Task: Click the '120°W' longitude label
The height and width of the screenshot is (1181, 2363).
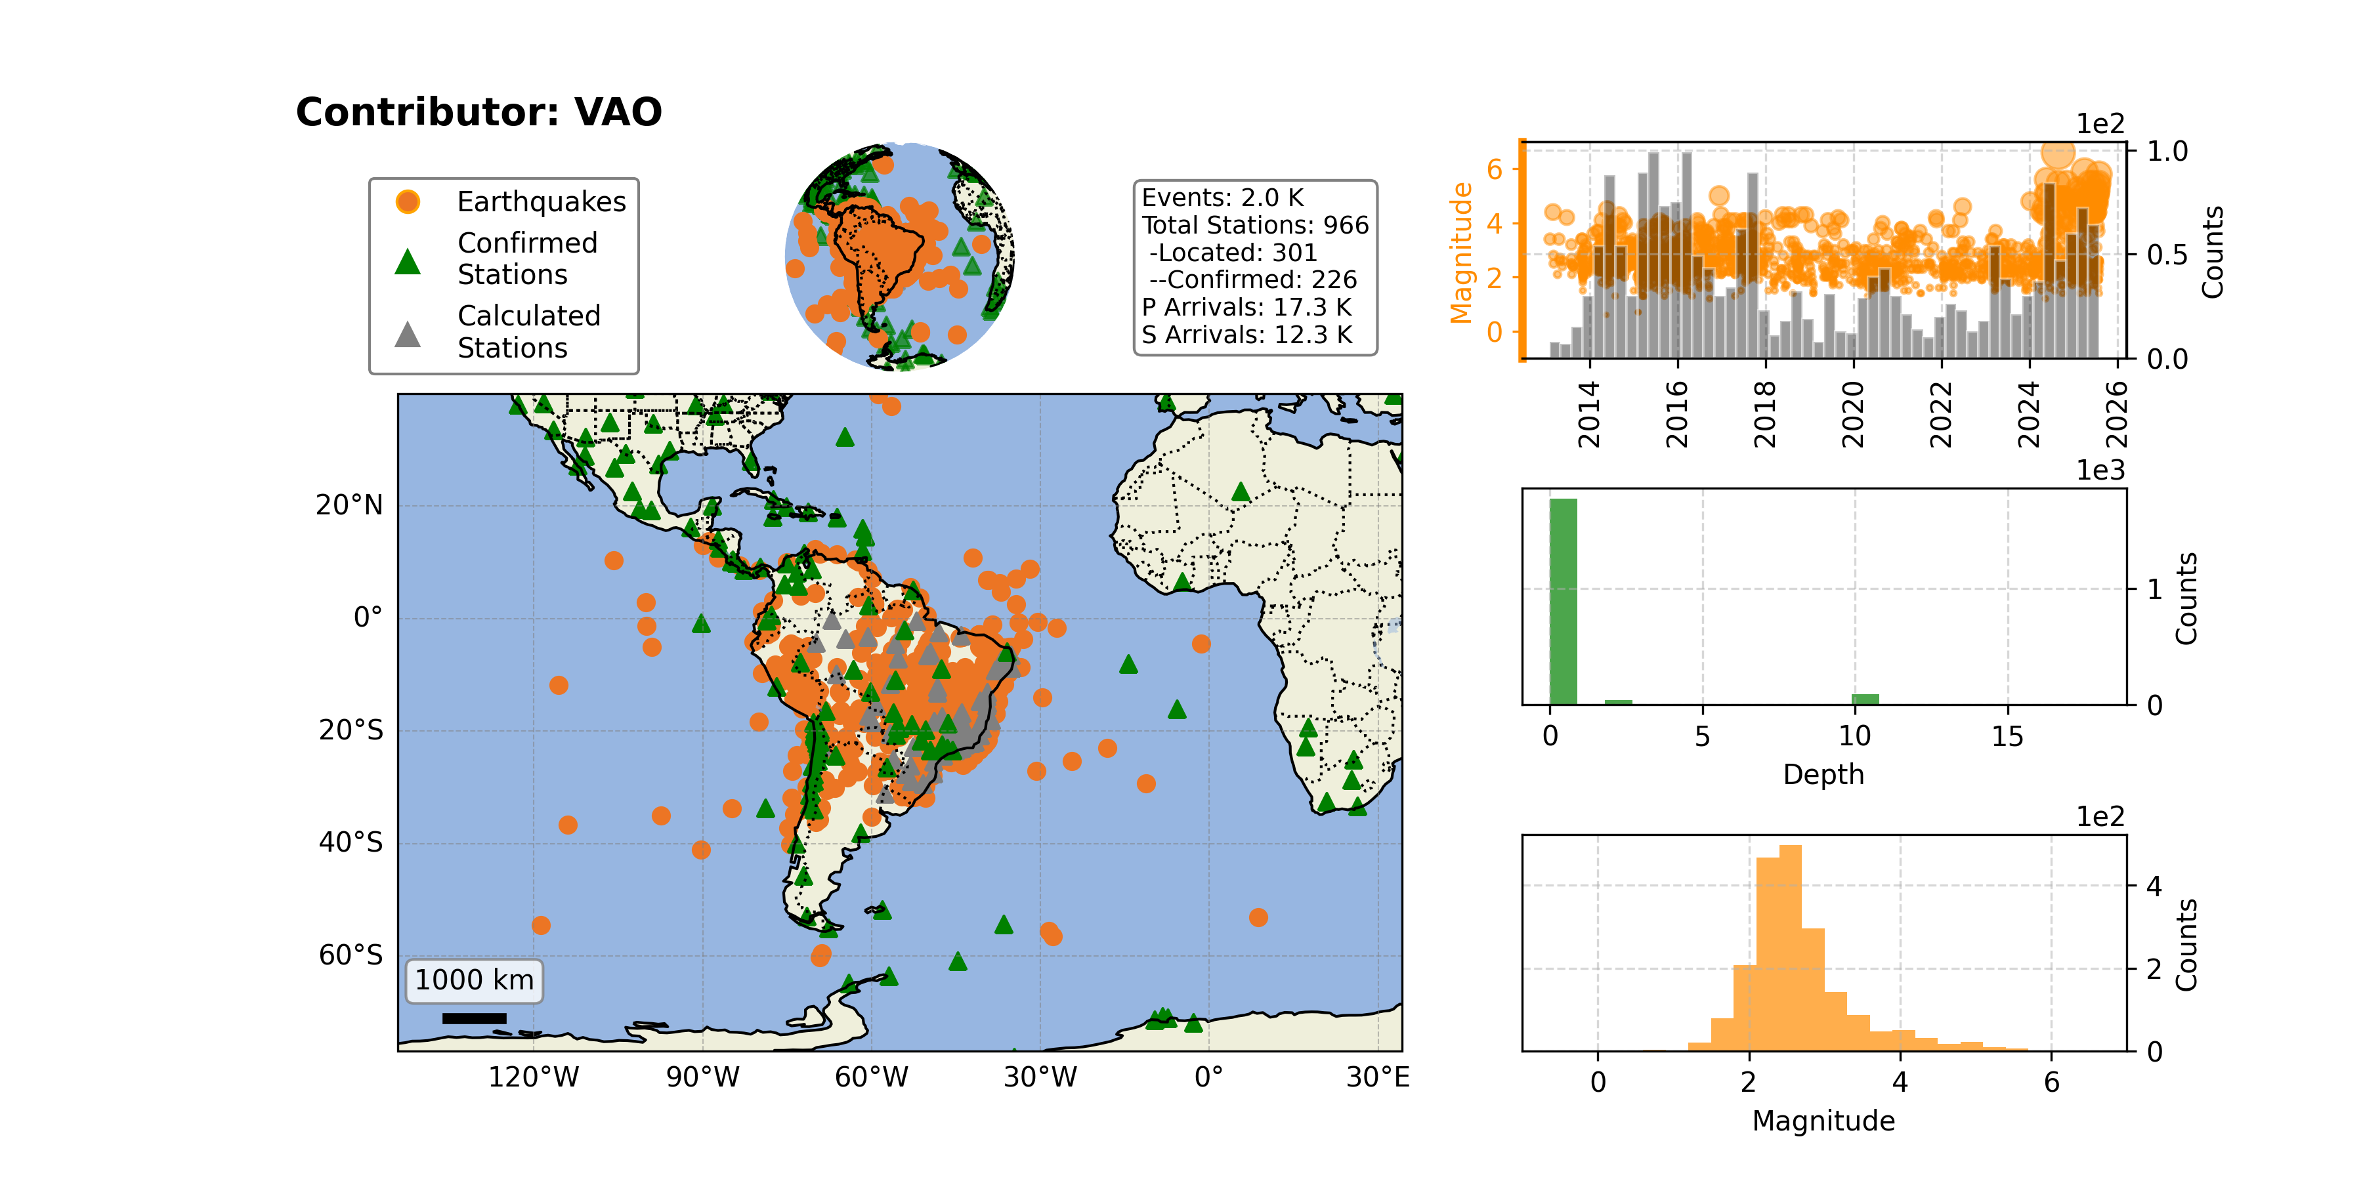Action: pyautogui.click(x=534, y=1077)
